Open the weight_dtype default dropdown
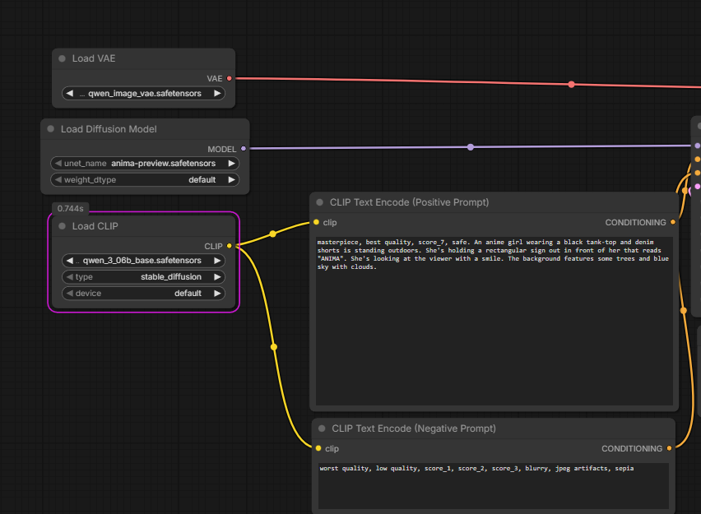This screenshot has width=701, height=514. [145, 179]
